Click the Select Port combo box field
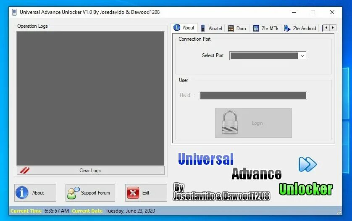352x221 pixels. (268, 56)
